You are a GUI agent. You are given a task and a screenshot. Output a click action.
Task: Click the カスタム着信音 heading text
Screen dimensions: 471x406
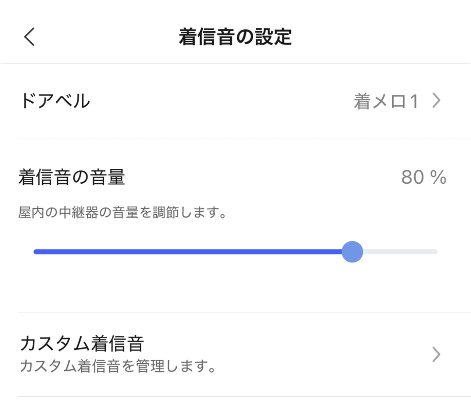point(82,343)
